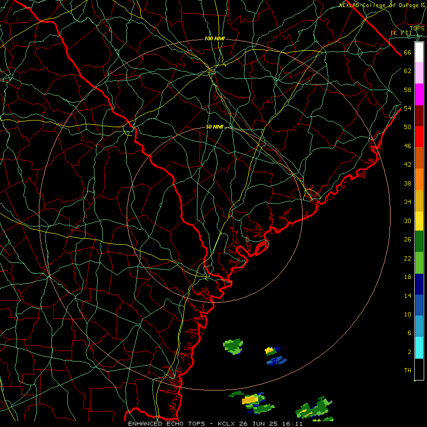Click the legend value 66
This screenshot has width=427, height=427.
pos(408,52)
